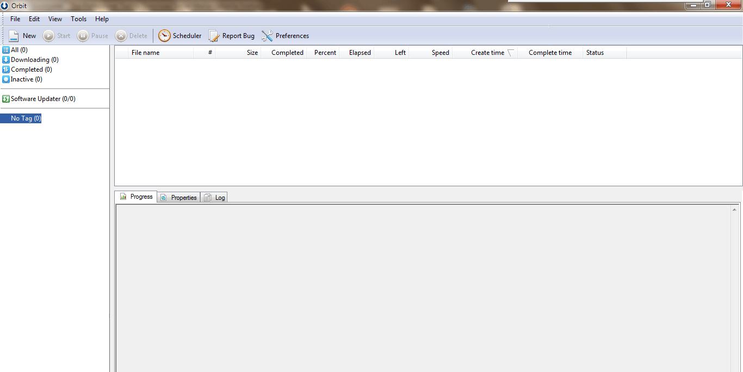The width and height of the screenshot is (743, 372).
Task: Open Preferences via the wrench icon
Action: pos(267,36)
